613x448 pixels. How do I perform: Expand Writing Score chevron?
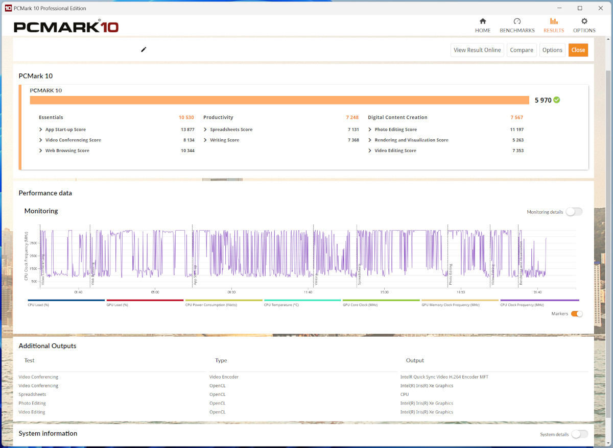(205, 140)
